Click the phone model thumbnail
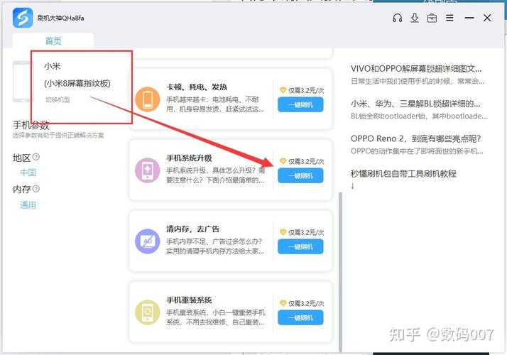The width and height of the screenshot is (507, 355). [x=22, y=82]
